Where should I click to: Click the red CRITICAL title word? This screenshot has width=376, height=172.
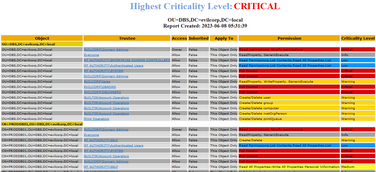[x=257, y=6]
